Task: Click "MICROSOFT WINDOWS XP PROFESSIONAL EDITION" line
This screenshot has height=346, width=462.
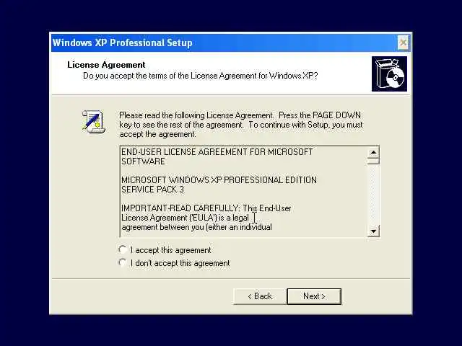Action: pyautogui.click(x=219, y=179)
